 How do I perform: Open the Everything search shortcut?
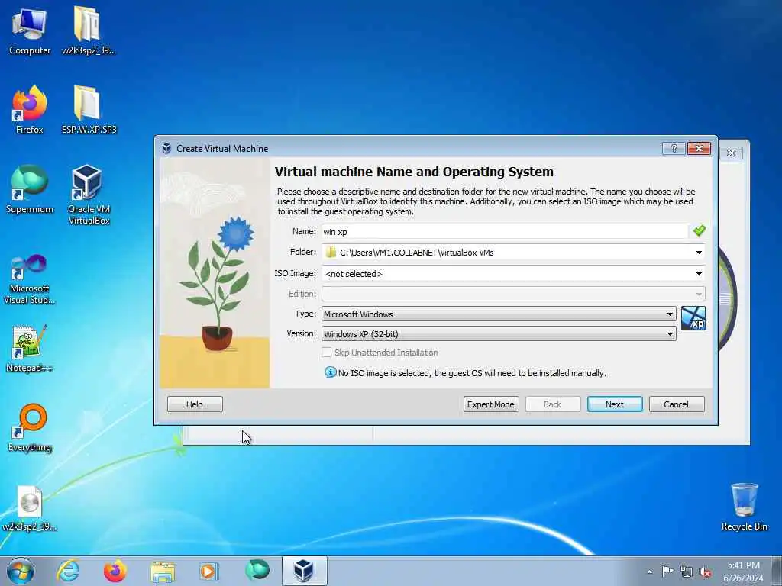(30, 427)
